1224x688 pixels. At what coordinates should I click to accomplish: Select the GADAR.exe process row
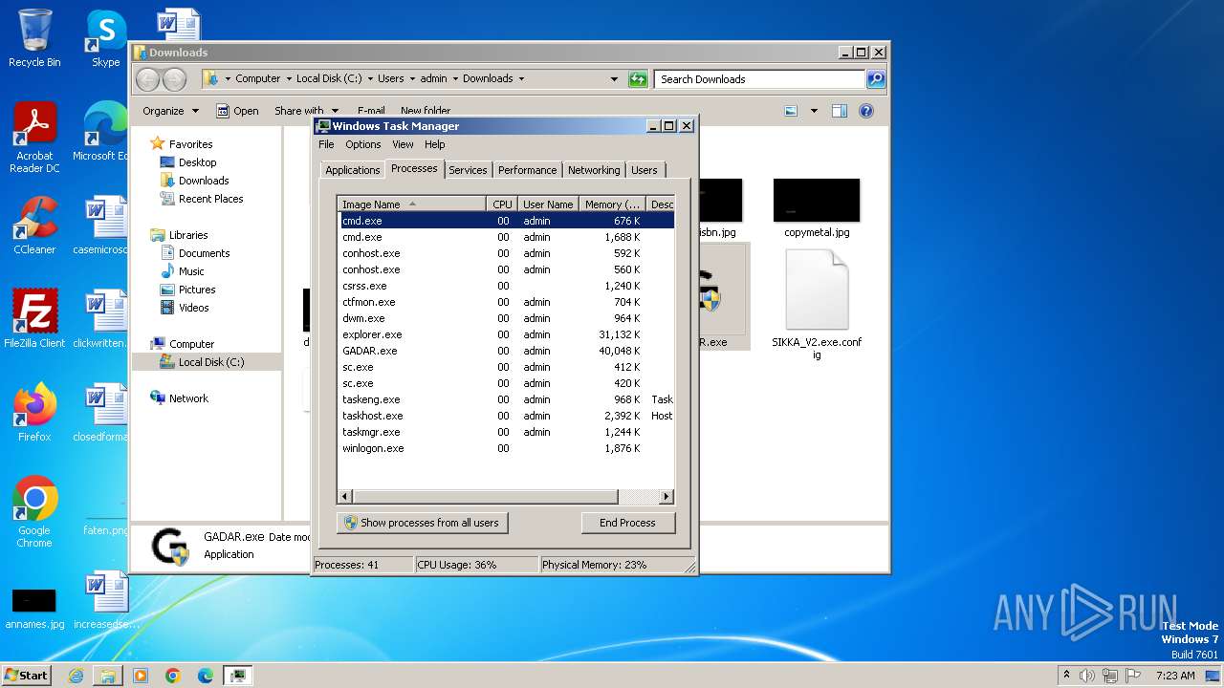[x=507, y=351]
